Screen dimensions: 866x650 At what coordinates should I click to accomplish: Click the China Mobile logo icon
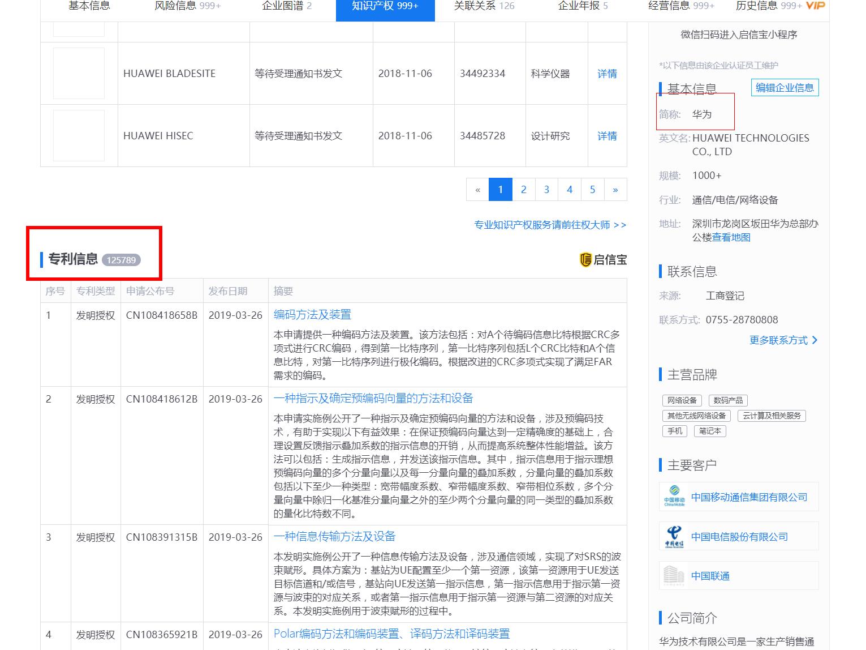pos(674,497)
